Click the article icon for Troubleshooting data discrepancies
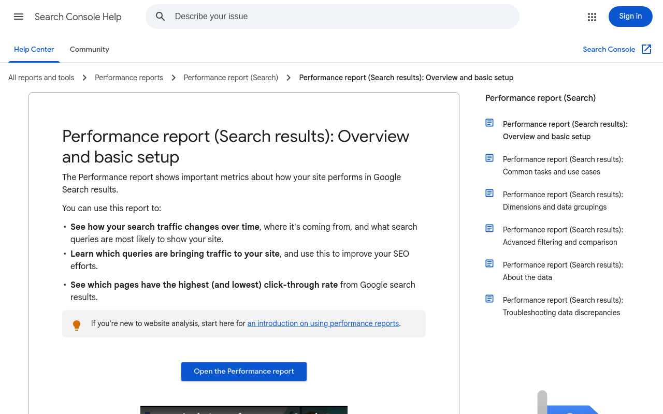The width and height of the screenshot is (663, 414). tap(489, 299)
